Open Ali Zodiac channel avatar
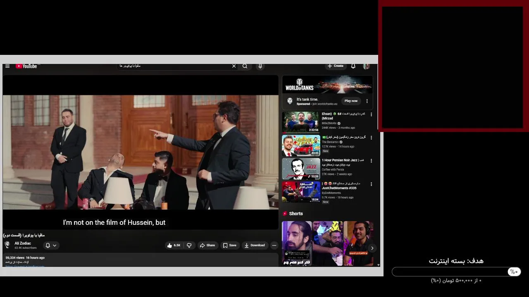The width and height of the screenshot is (529, 297). click(x=7, y=245)
